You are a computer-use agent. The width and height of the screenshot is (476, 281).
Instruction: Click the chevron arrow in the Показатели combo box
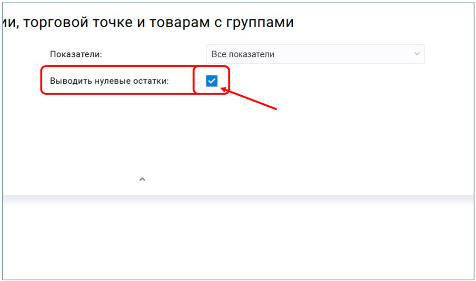point(417,54)
